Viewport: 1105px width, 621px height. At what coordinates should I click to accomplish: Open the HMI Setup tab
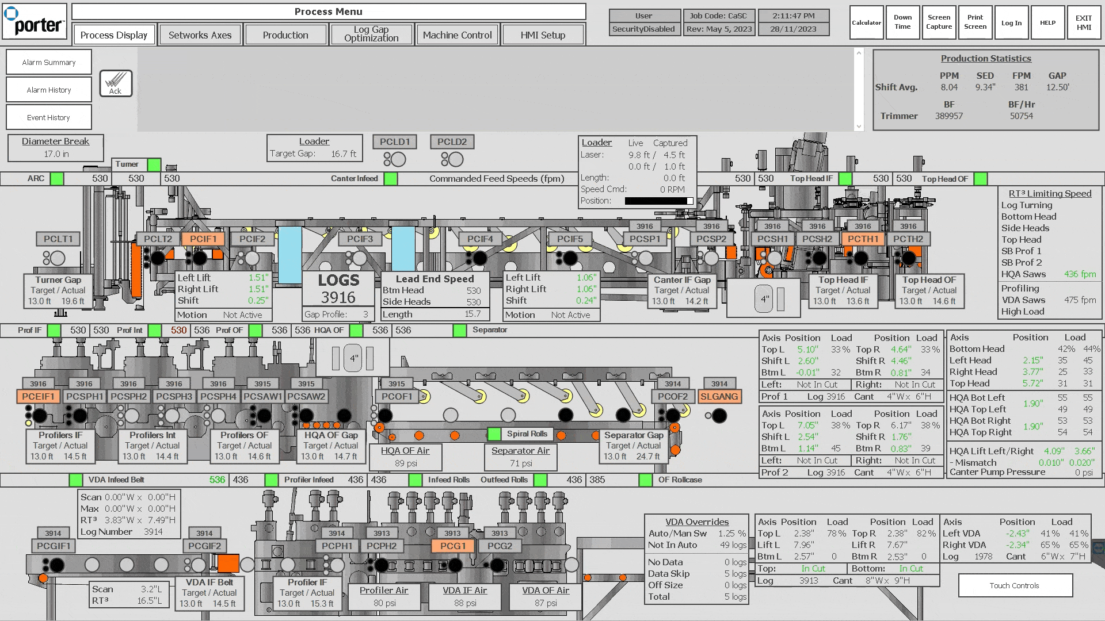[x=543, y=35]
